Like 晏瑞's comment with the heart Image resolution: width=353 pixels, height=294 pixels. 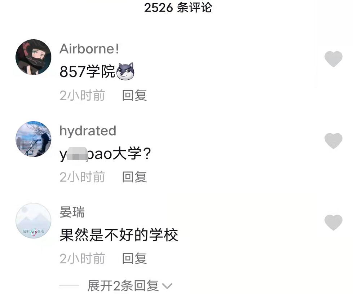[x=334, y=222]
